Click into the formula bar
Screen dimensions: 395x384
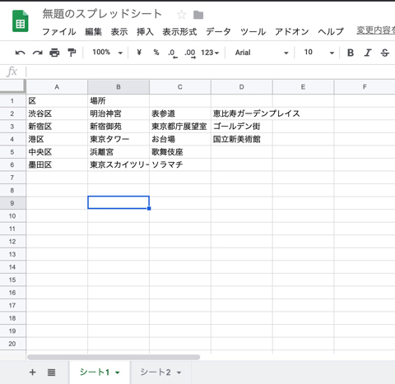pos(211,72)
